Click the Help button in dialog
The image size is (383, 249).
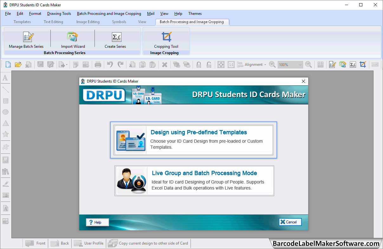click(98, 222)
